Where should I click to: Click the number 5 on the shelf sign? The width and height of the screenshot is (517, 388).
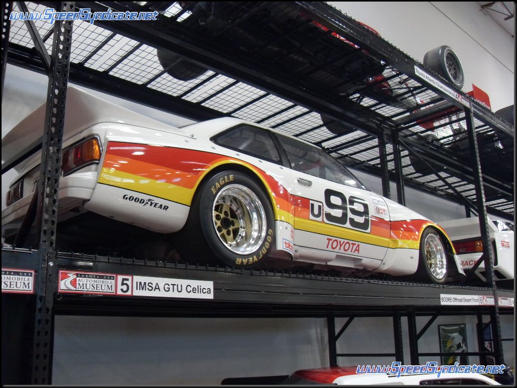point(125,285)
